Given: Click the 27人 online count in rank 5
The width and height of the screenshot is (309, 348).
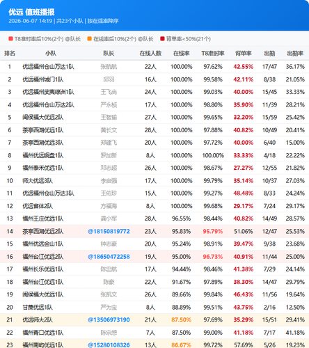Looking at the screenshot, I should [150, 118].
